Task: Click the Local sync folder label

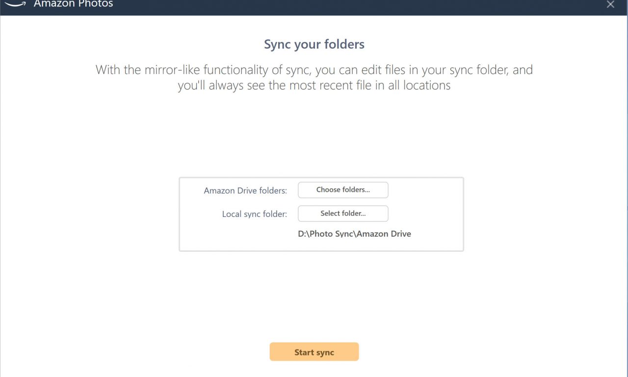Action: click(x=254, y=214)
